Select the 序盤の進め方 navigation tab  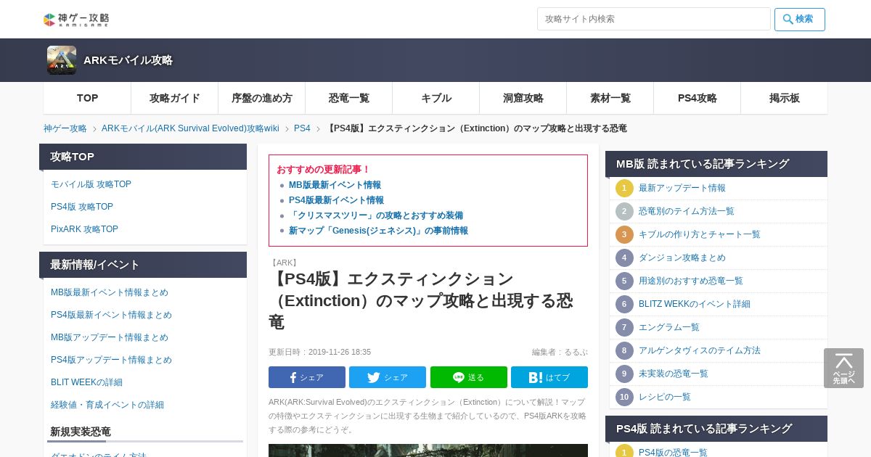pyautogui.click(x=261, y=98)
